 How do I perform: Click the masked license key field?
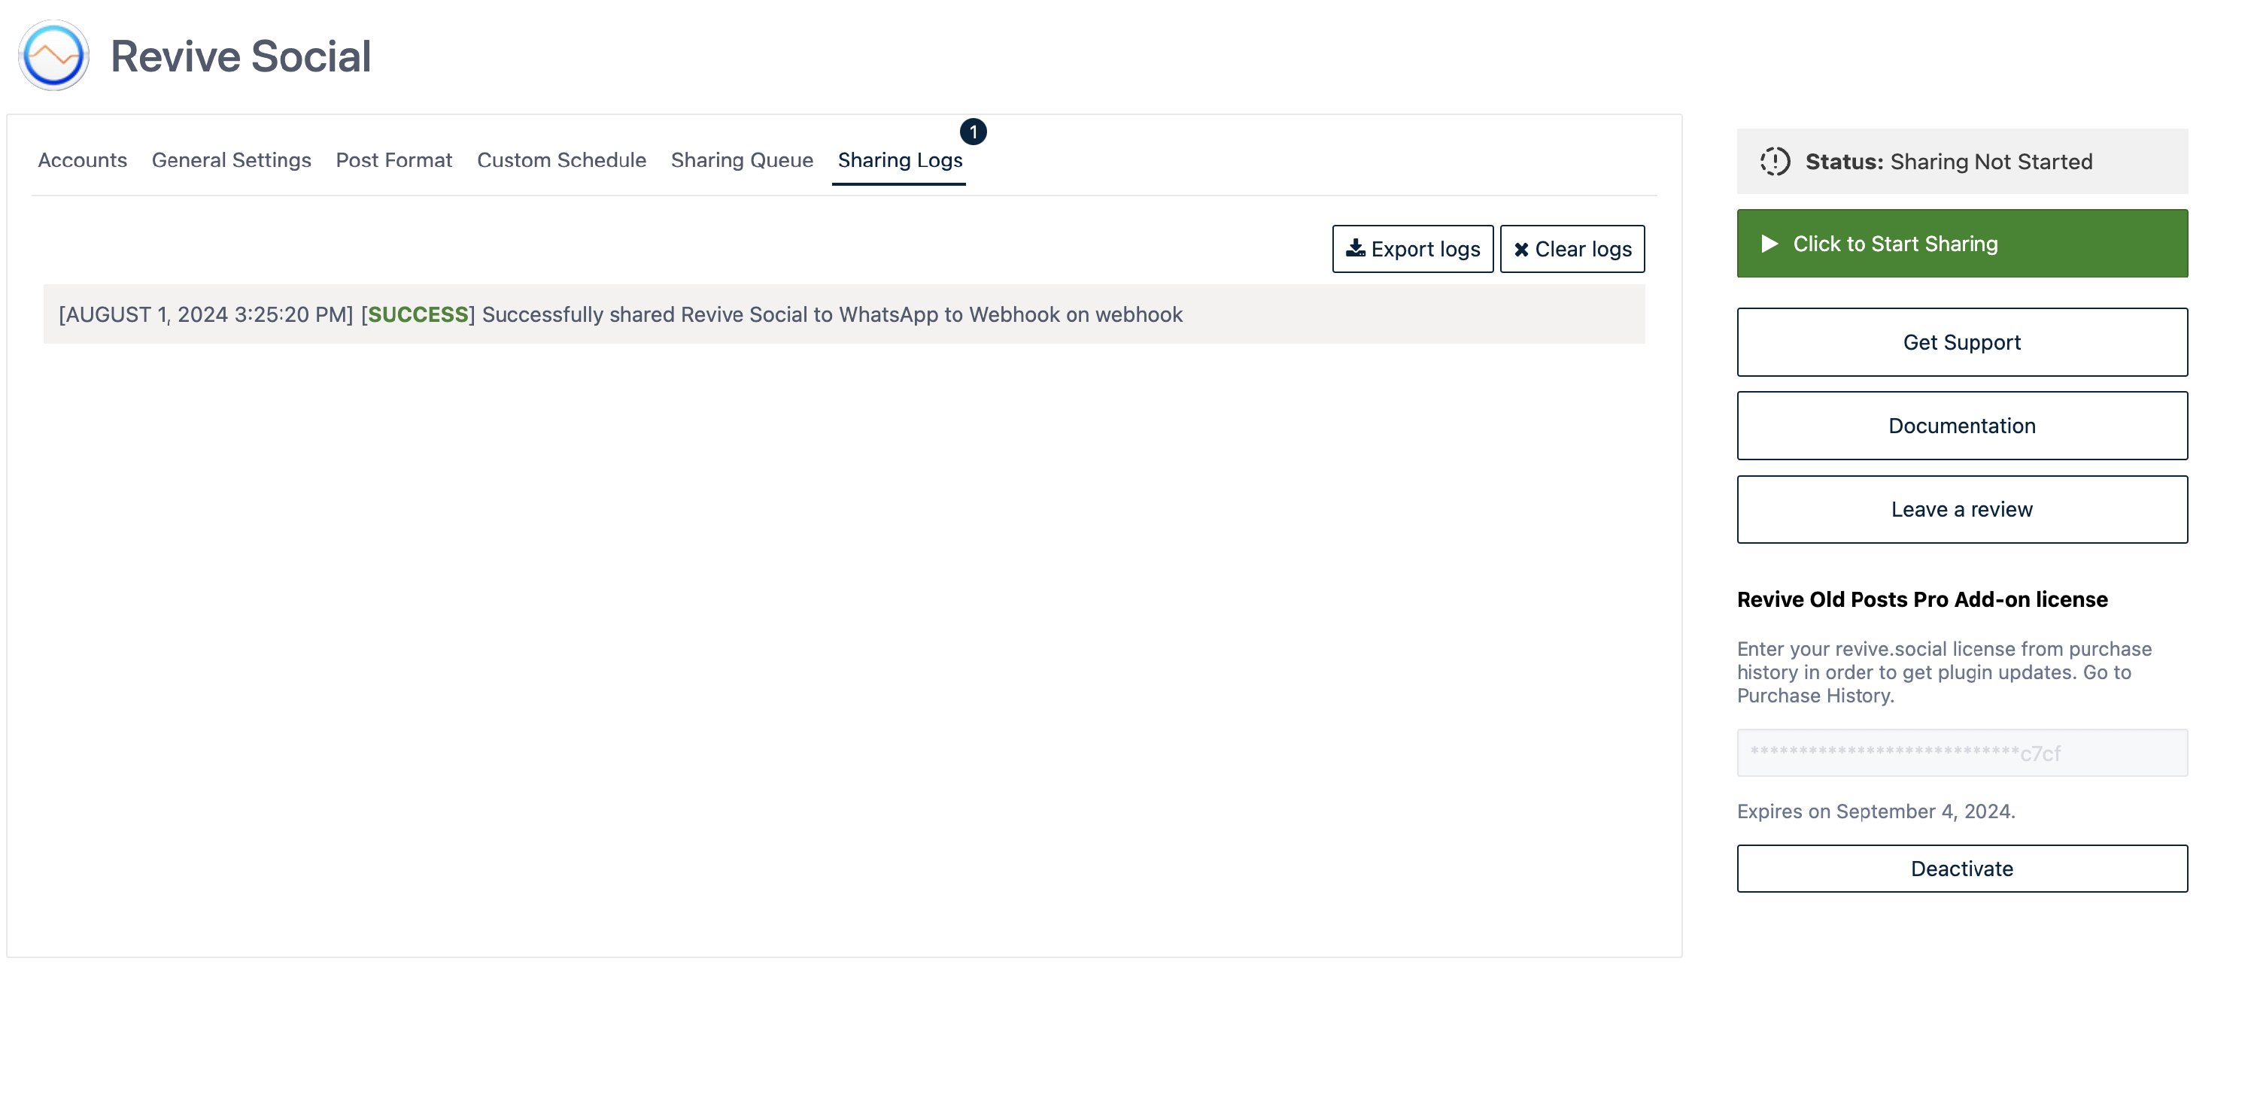click(1961, 753)
